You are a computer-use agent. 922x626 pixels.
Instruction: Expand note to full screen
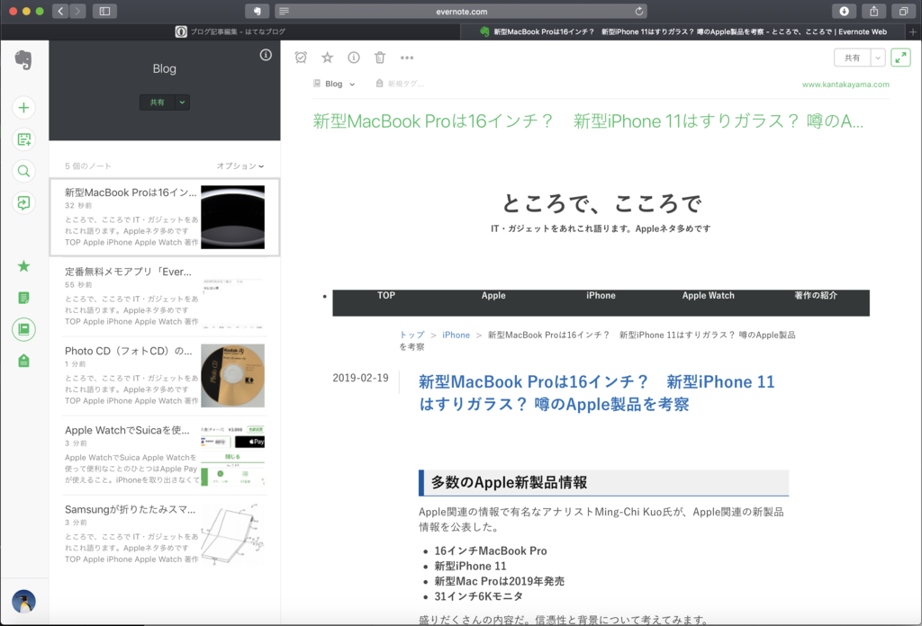coord(900,58)
